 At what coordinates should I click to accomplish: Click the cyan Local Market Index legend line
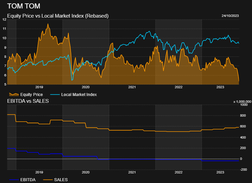(55, 94)
